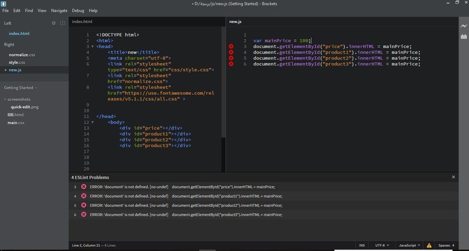Close the ESLint Problems panel

tap(453, 177)
